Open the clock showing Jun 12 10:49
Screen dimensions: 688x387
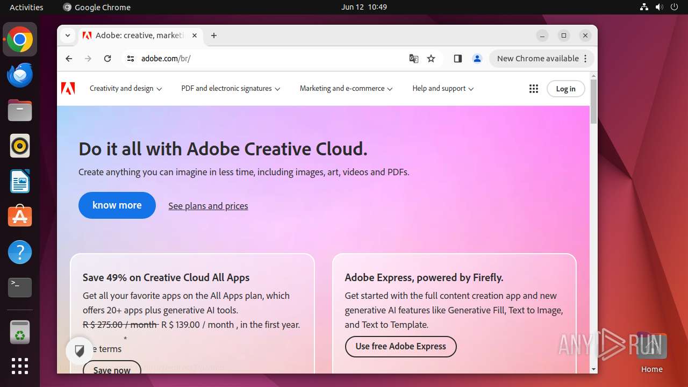[x=364, y=7]
